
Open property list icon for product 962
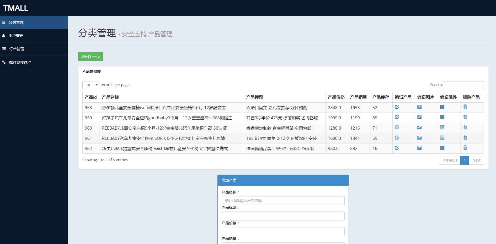[x=442, y=148]
